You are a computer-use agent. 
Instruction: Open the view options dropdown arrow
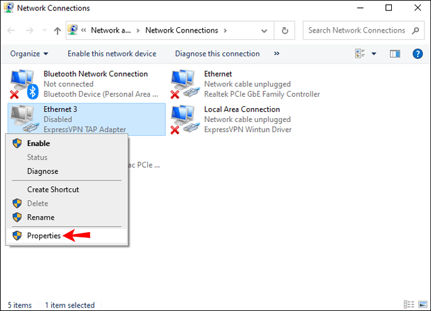374,54
